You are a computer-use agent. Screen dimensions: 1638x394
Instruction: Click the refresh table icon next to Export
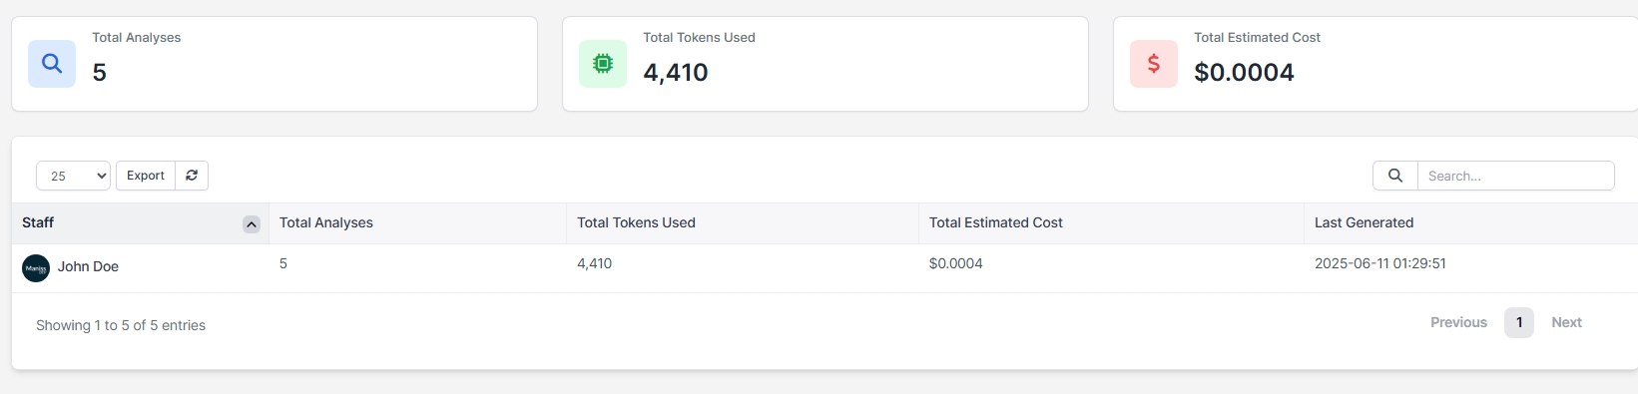(192, 176)
